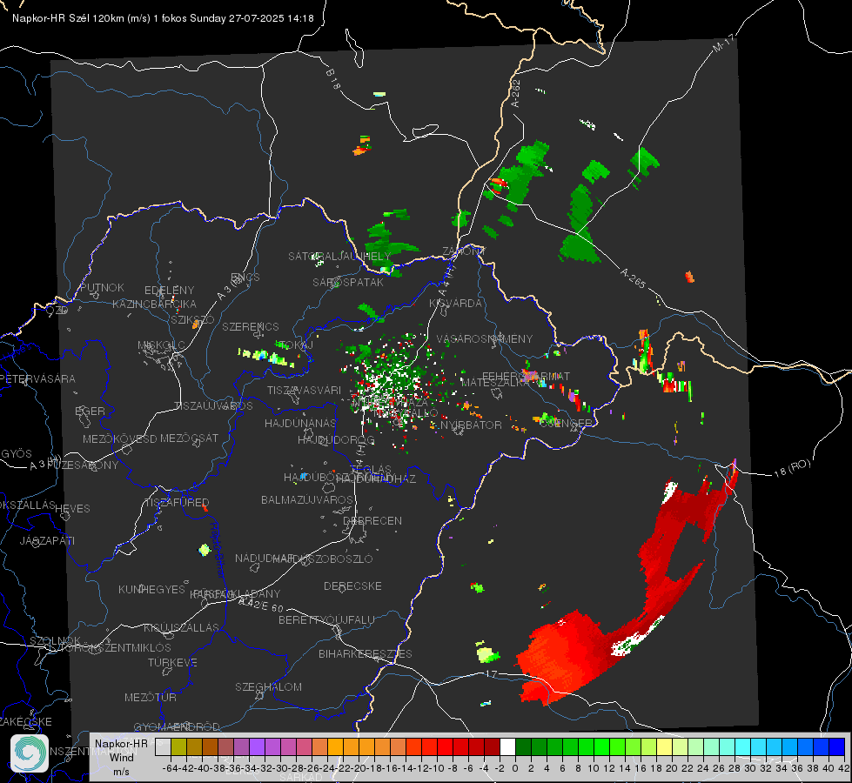852x783 pixels.
Task: Select the orange swatch between -24 and -22
Action: pos(335,747)
